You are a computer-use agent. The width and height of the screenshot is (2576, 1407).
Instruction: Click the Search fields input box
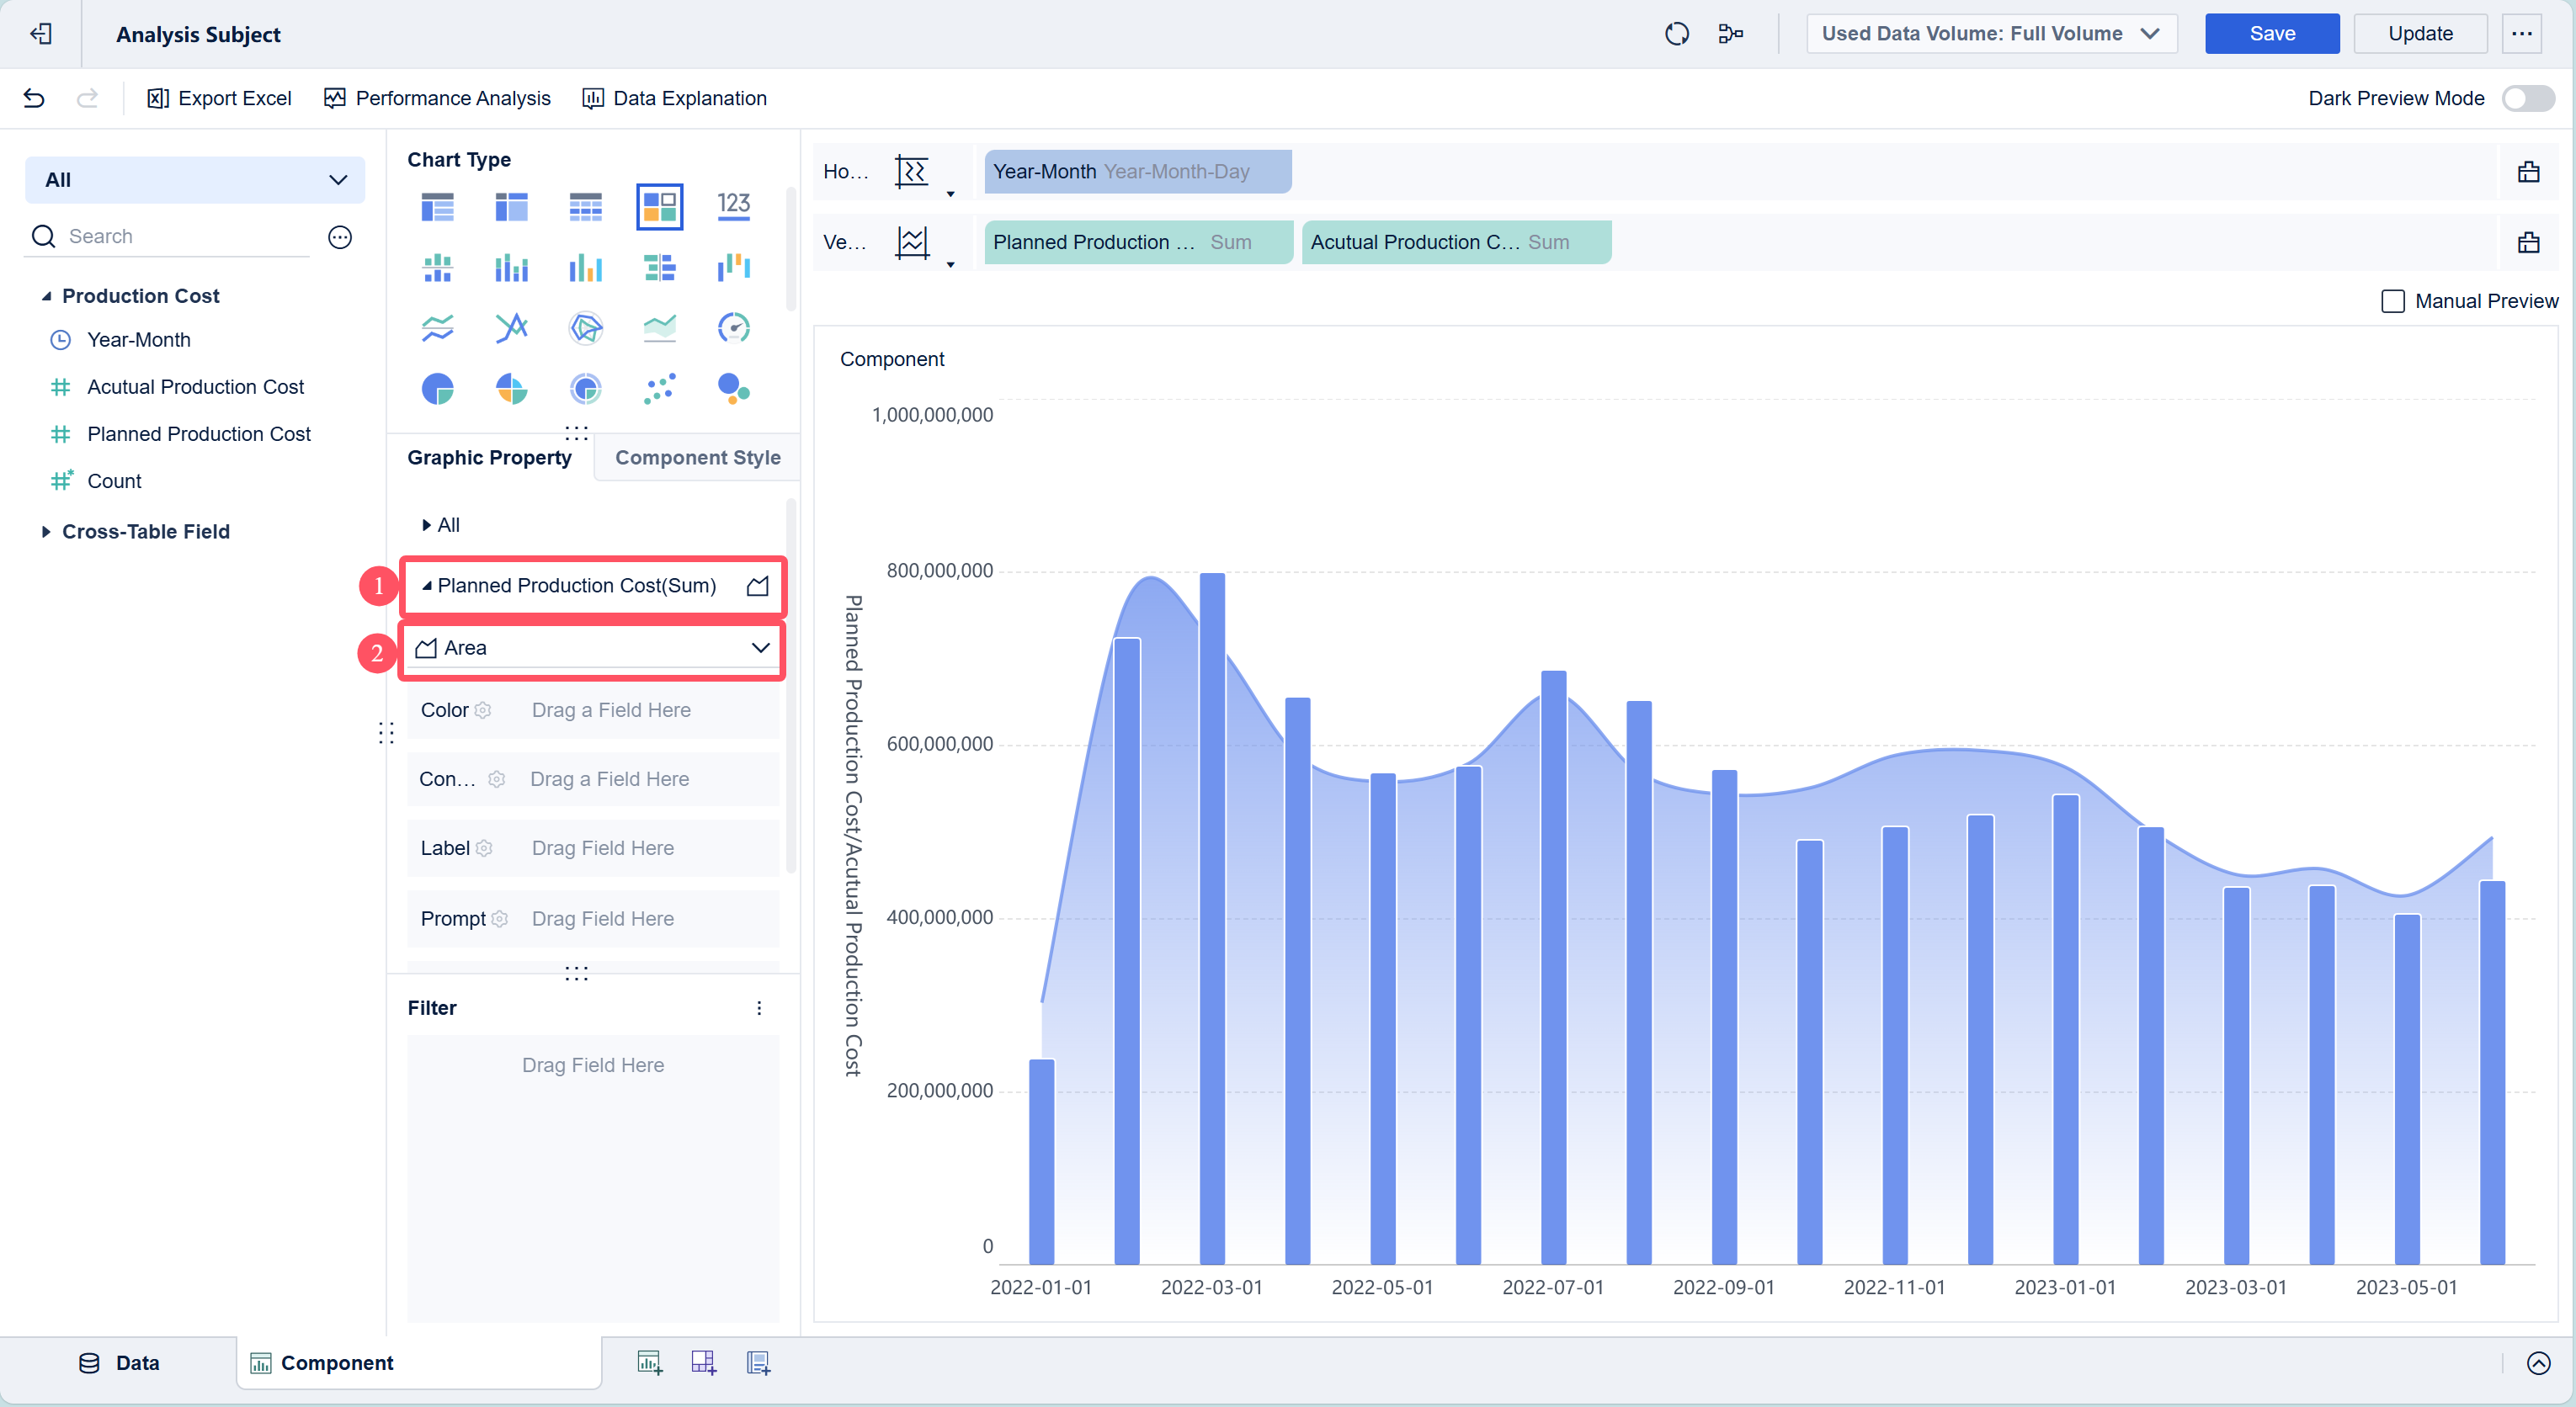click(185, 236)
